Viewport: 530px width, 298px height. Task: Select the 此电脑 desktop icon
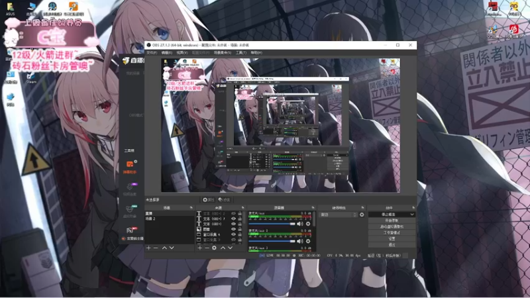[x=32, y=9]
